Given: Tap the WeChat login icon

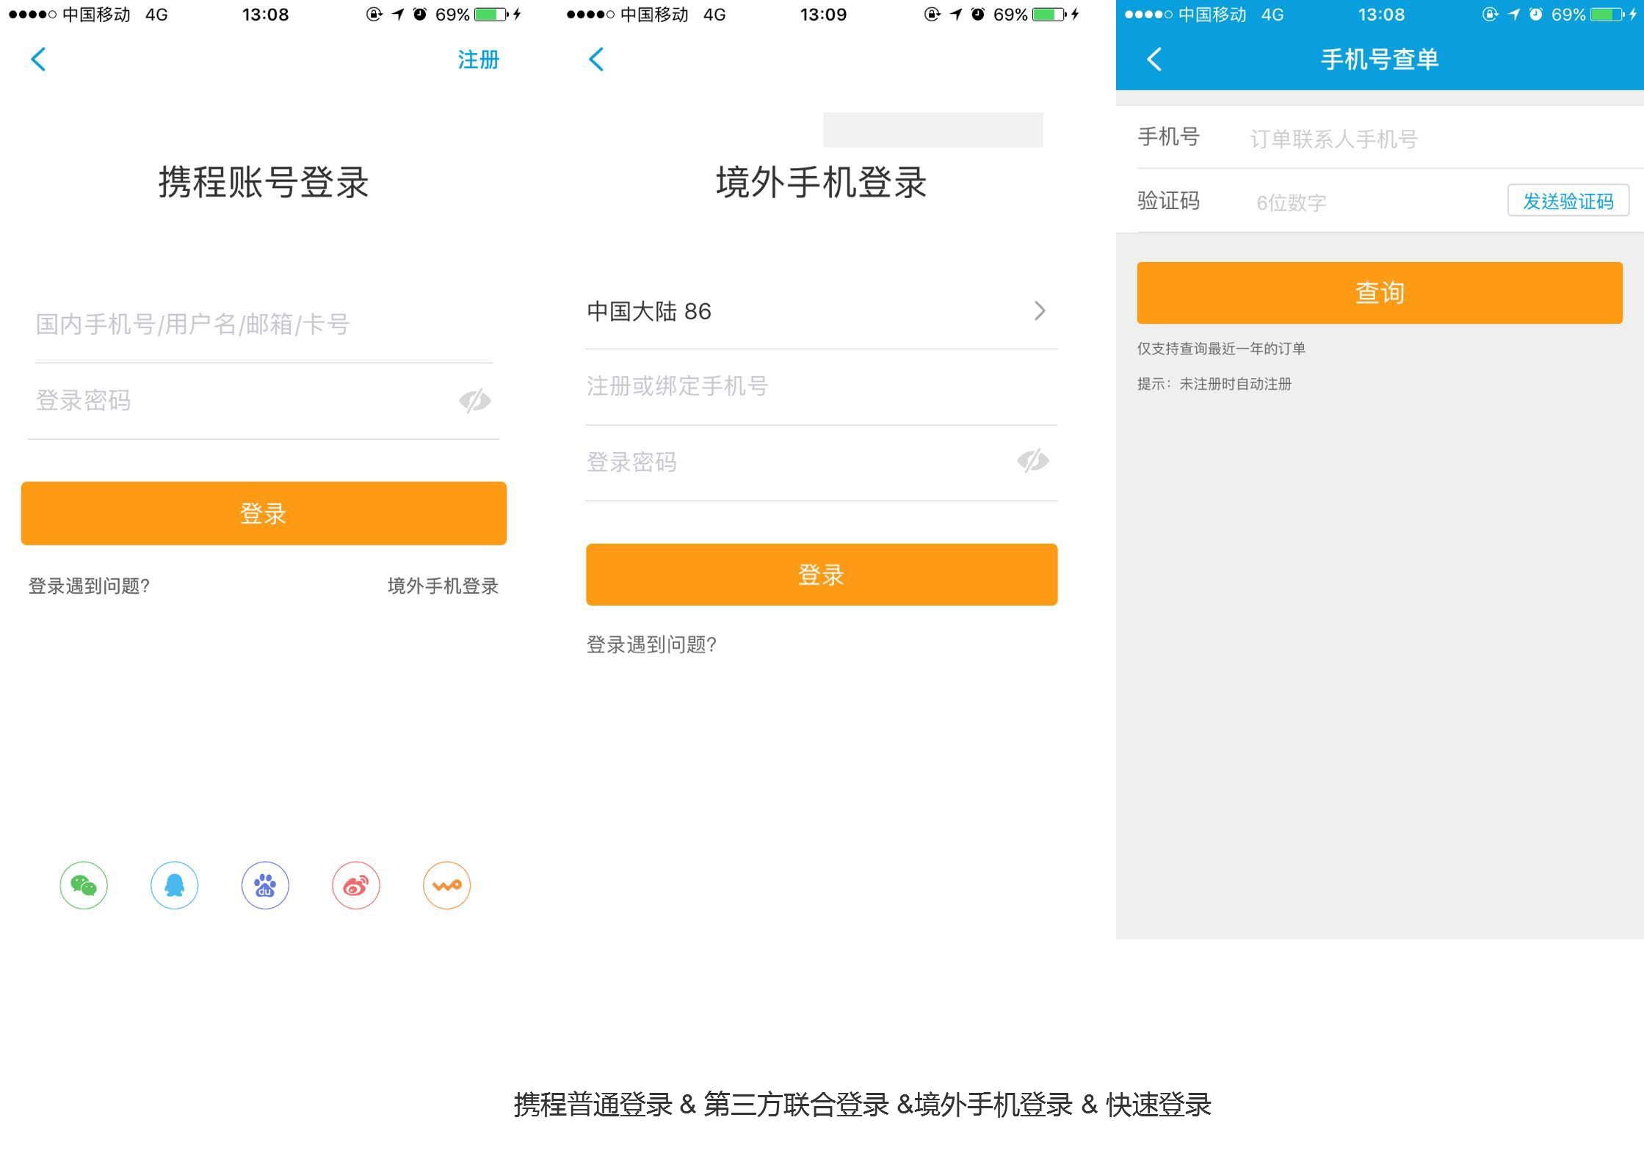Looking at the screenshot, I should [84, 885].
